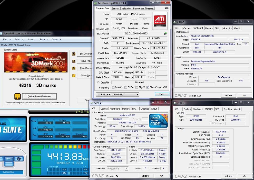Click the Core Speed 4414.7 MHz value
The image size is (254, 180).
pyautogui.click(x=116, y=150)
